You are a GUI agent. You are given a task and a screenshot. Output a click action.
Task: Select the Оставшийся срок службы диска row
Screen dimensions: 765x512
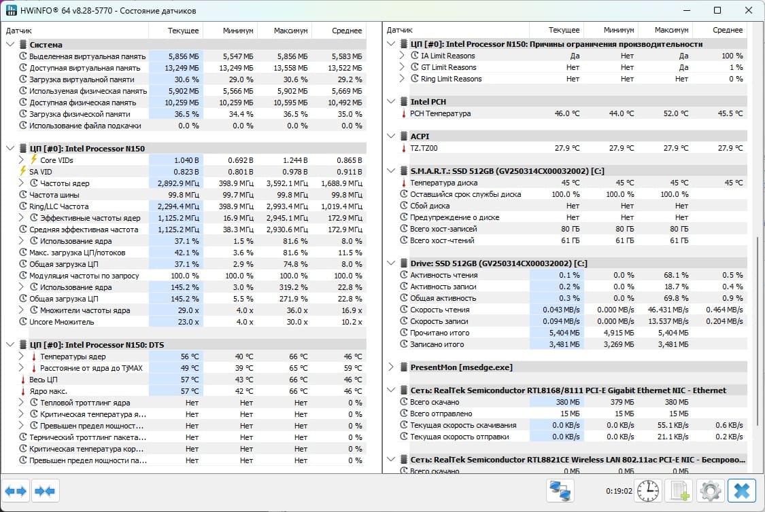pos(573,194)
